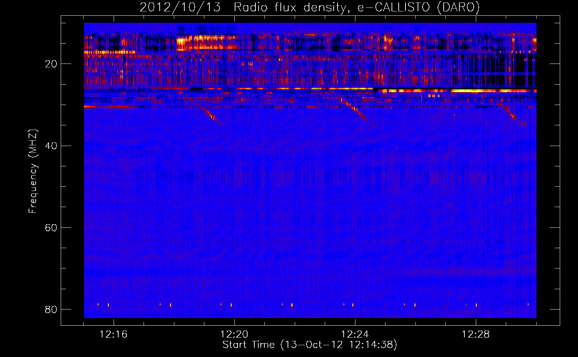Click the 40 MHz frequency tick label
The width and height of the screenshot is (578, 357).
pyautogui.click(x=51, y=146)
